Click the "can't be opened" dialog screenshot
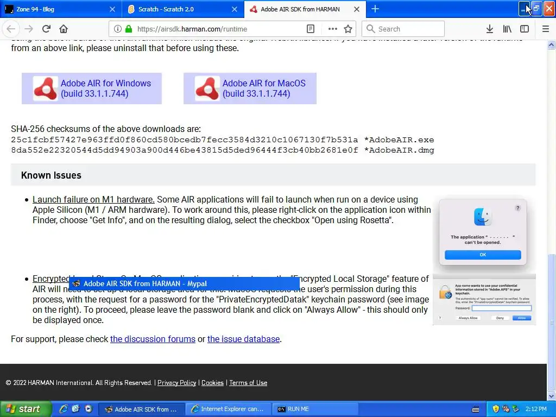Viewport: 556px width, 417px height. click(x=483, y=232)
